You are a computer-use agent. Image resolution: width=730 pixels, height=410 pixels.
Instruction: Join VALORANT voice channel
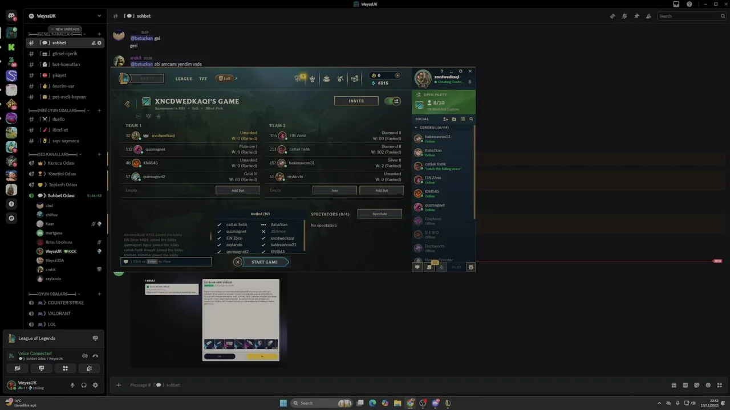[65, 313]
